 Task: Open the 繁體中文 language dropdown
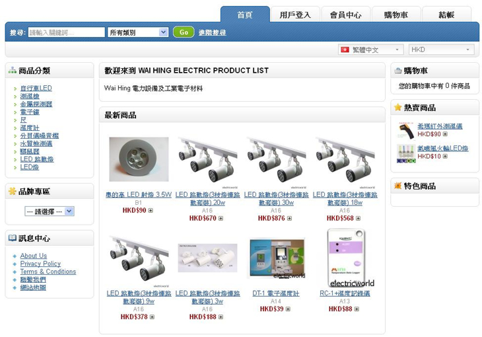(x=370, y=50)
